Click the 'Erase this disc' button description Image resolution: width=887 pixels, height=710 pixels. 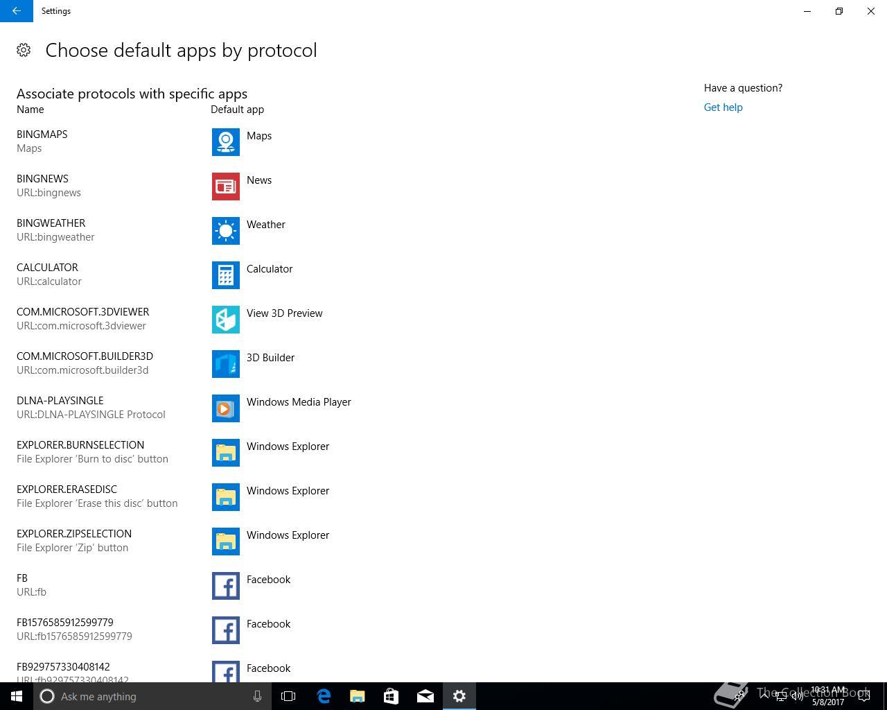(x=97, y=503)
